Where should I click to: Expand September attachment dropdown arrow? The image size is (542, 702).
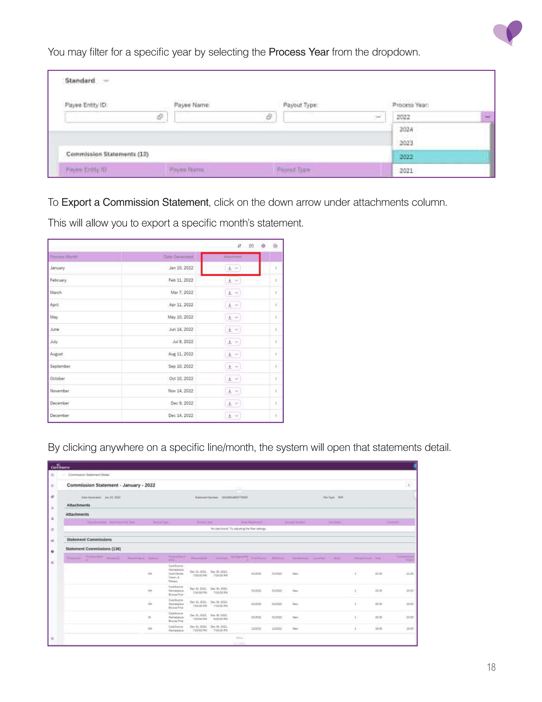237,366
